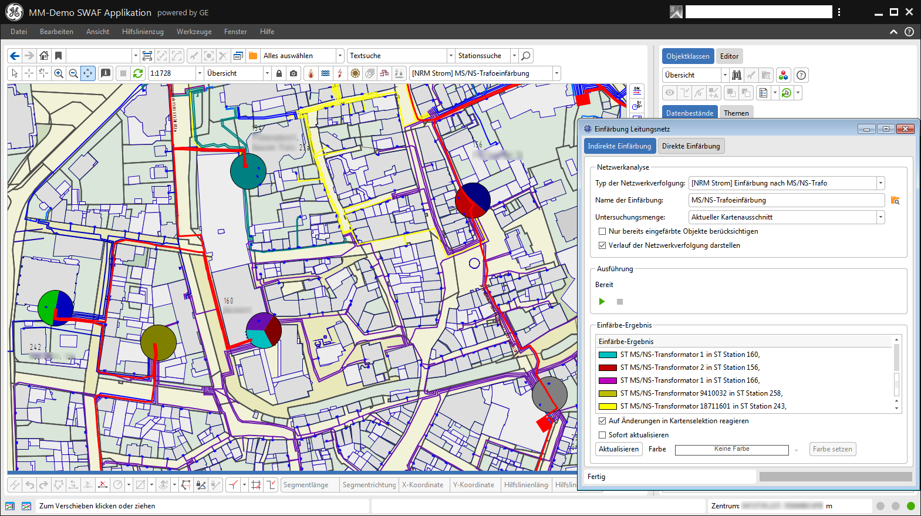Click the home view icon
This screenshot has width=921, height=516.
(x=44, y=56)
